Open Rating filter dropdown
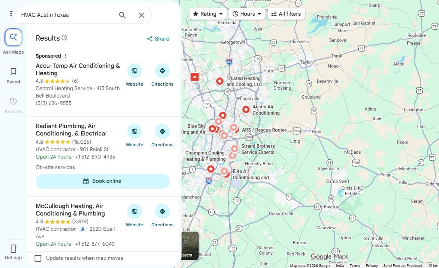The height and width of the screenshot is (268, 439). pos(208,14)
